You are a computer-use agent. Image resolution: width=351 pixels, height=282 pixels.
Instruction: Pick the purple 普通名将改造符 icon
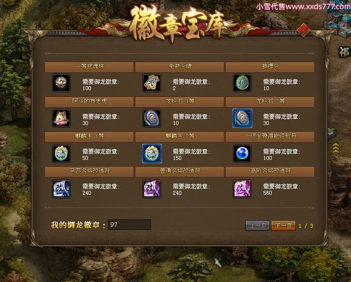coord(151,189)
